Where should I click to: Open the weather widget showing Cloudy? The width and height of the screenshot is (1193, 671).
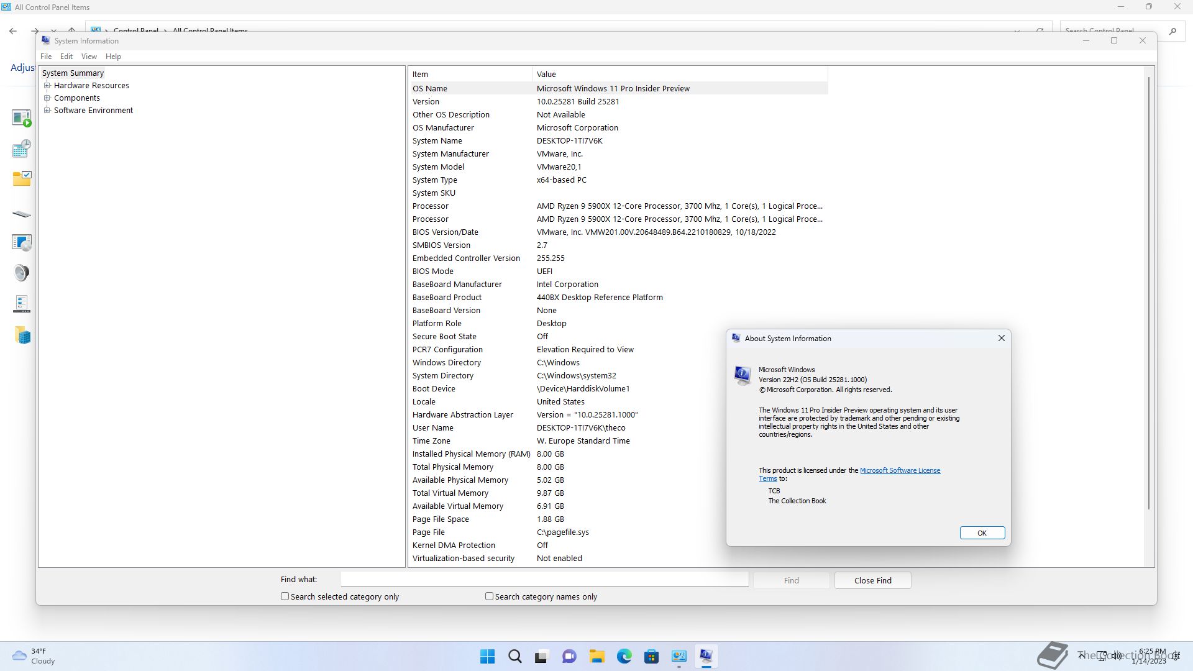(x=35, y=657)
